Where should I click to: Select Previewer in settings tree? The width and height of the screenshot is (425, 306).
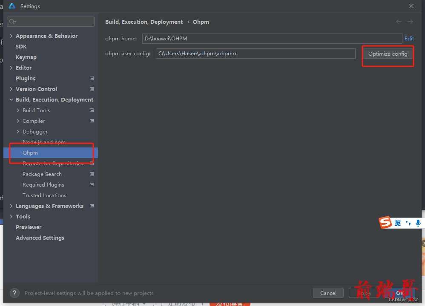[x=29, y=227]
